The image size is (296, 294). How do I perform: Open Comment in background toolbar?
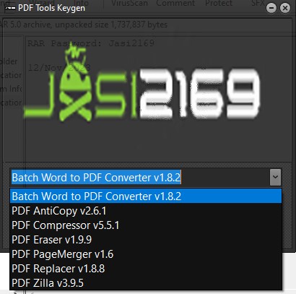[x=175, y=3]
